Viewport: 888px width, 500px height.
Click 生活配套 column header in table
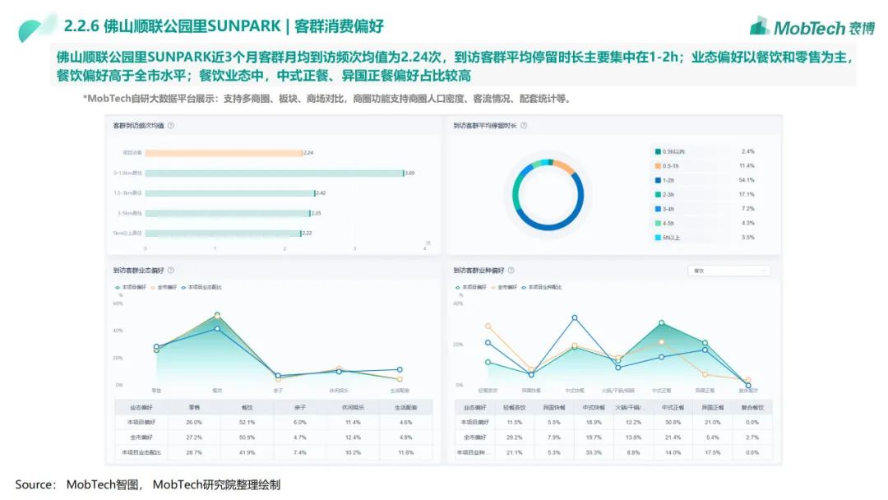point(406,408)
